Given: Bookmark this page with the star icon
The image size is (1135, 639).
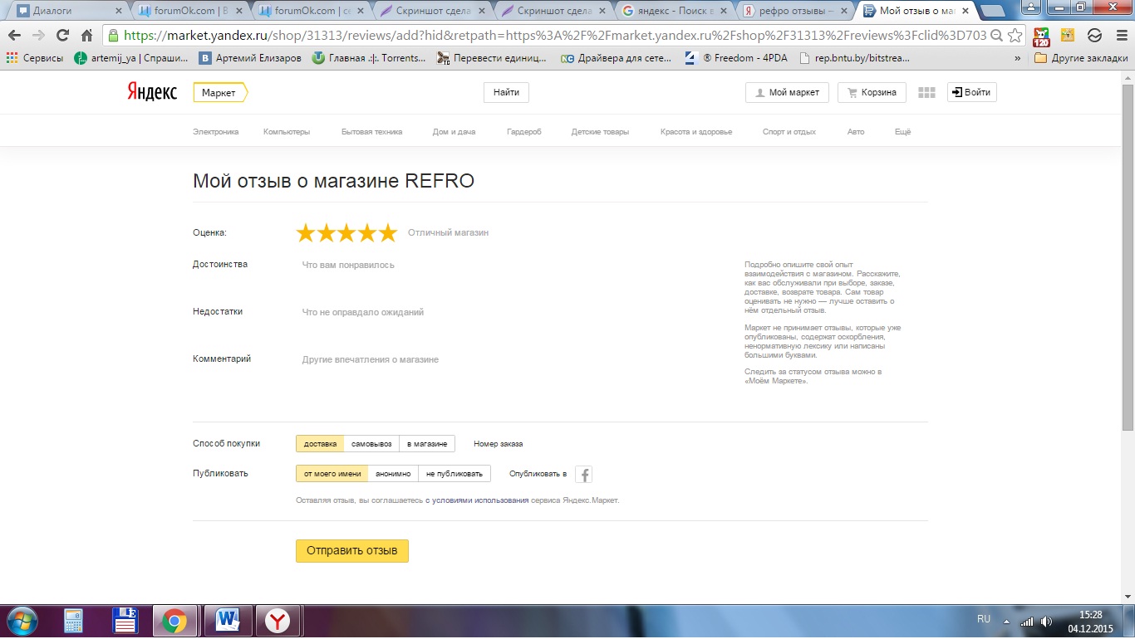Looking at the screenshot, I should pyautogui.click(x=1015, y=36).
